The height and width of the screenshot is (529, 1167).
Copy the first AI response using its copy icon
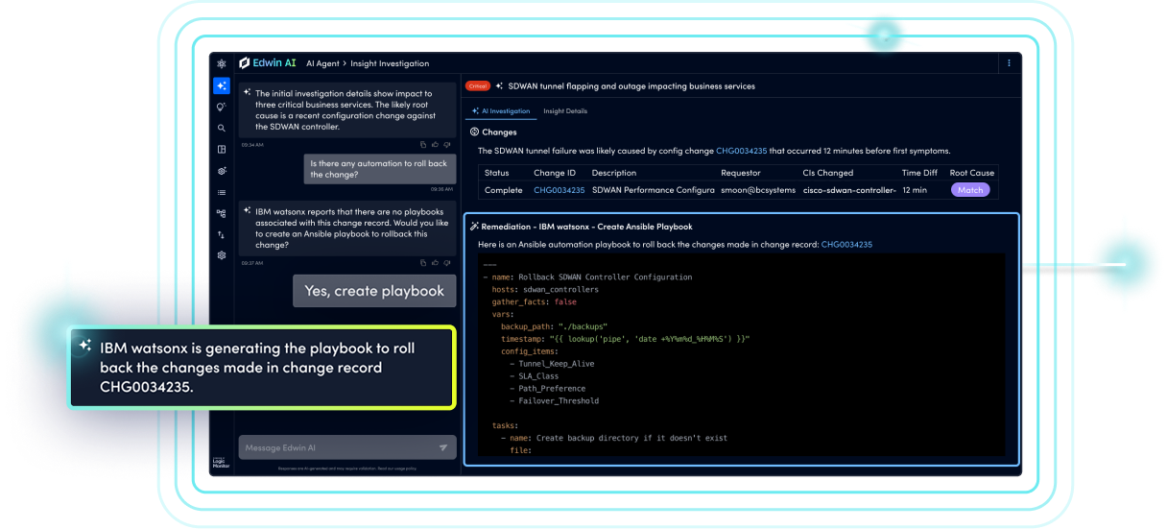point(423,145)
